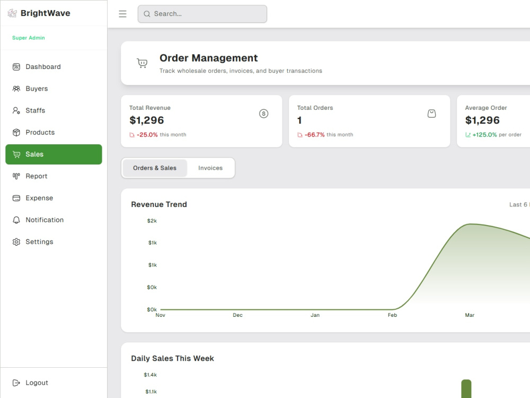
Task: Click the Sales cart icon in sidebar
Action: (x=16, y=154)
